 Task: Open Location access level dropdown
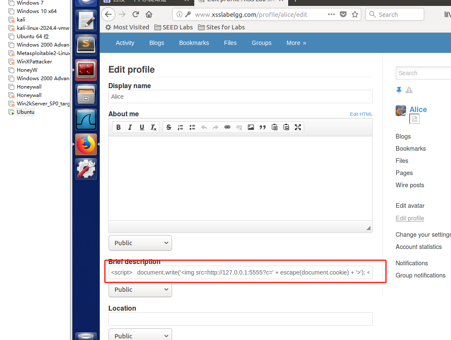tap(141, 335)
